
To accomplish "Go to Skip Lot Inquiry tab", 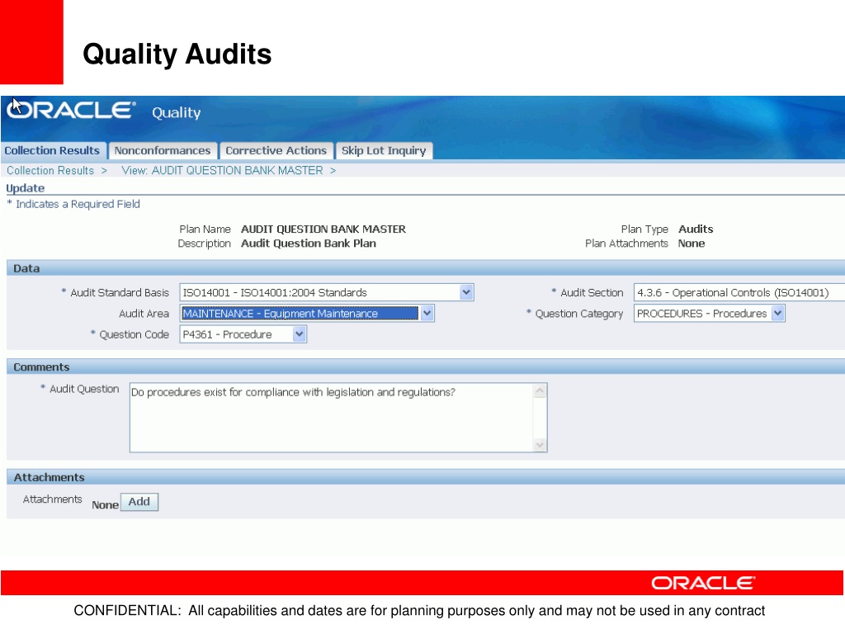I will tap(384, 150).
